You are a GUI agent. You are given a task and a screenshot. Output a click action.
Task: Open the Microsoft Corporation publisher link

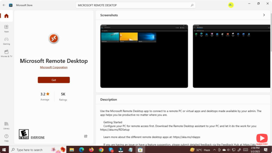point(54,67)
